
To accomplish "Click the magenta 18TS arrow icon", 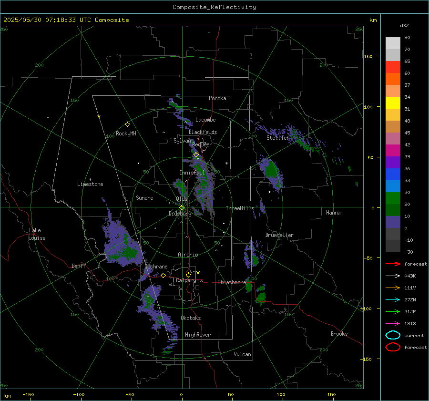I will click(393, 324).
